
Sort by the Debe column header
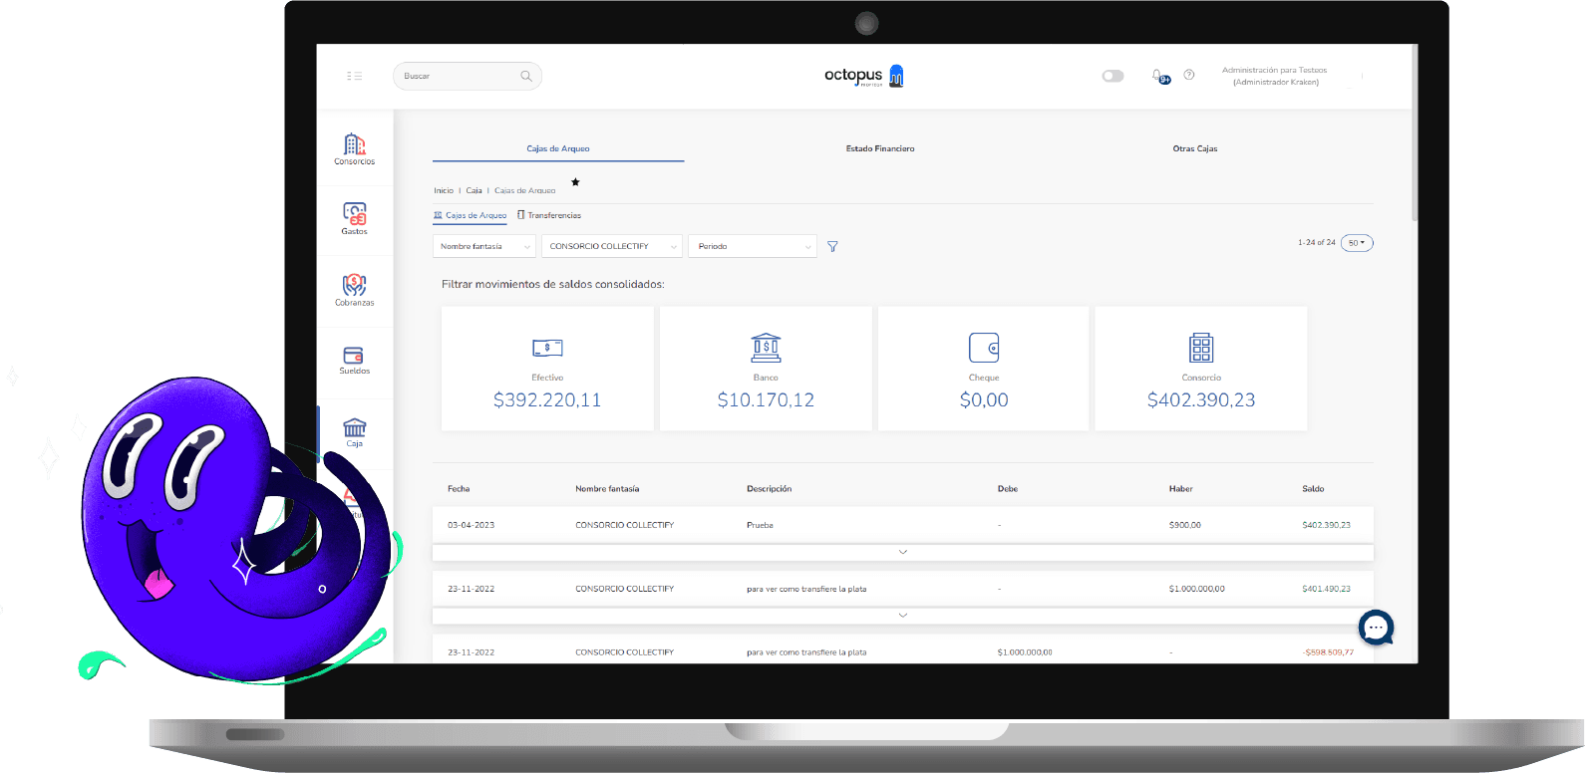(x=1008, y=489)
